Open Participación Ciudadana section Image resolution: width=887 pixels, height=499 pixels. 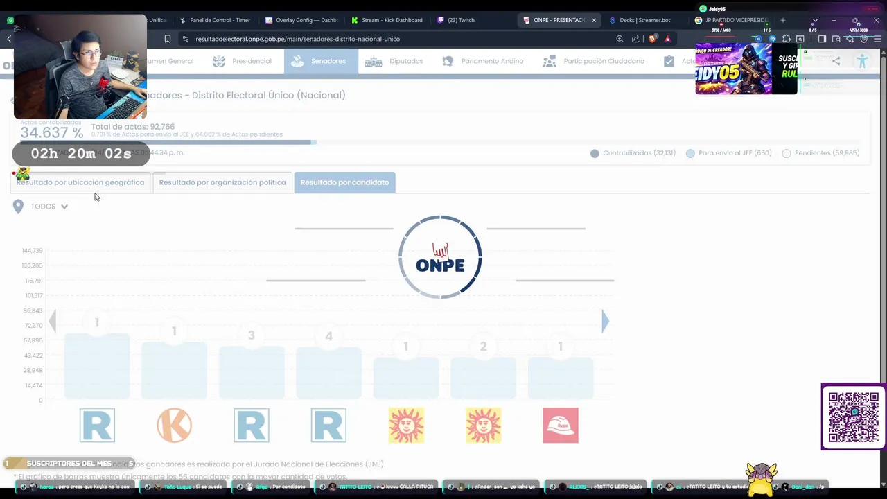click(594, 61)
